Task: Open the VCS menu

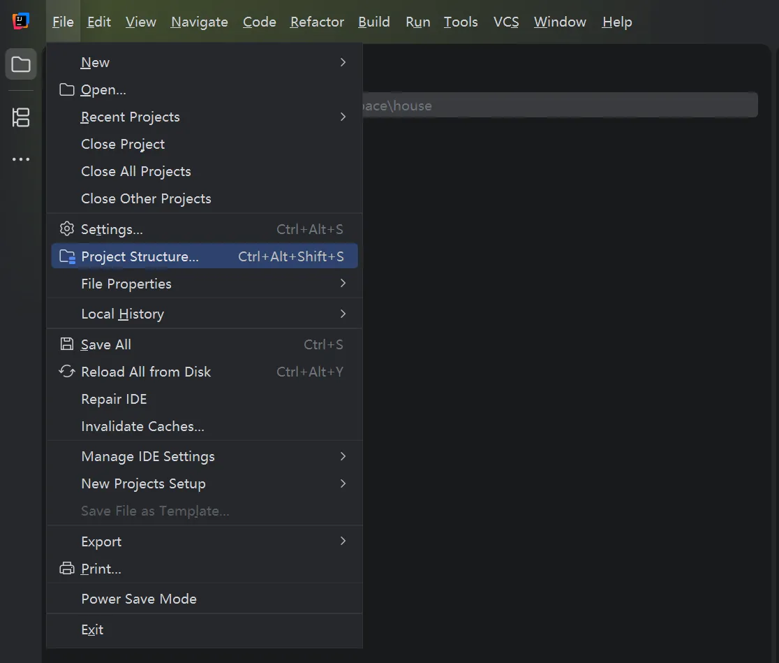Action: (x=506, y=22)
